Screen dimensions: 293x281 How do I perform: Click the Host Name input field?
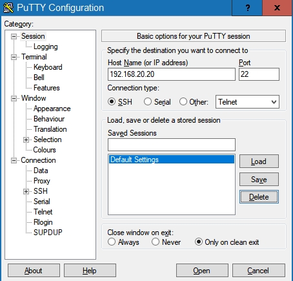coord(172,74)
